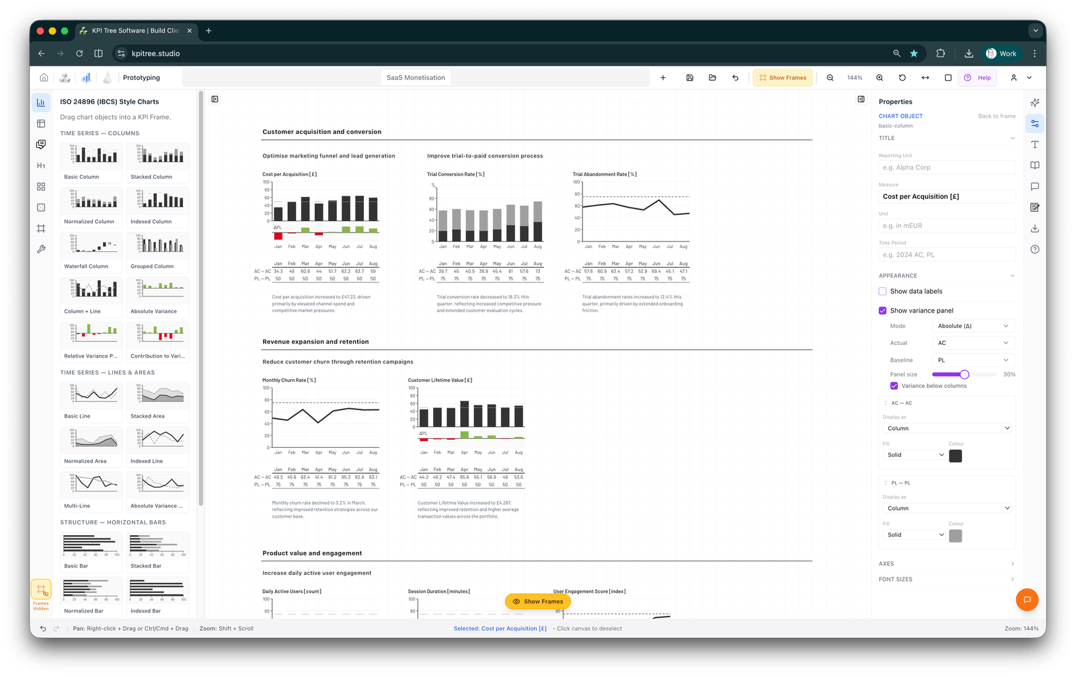Select the text tool icon in right rail
The image size is (1076, 677).
1035,145
